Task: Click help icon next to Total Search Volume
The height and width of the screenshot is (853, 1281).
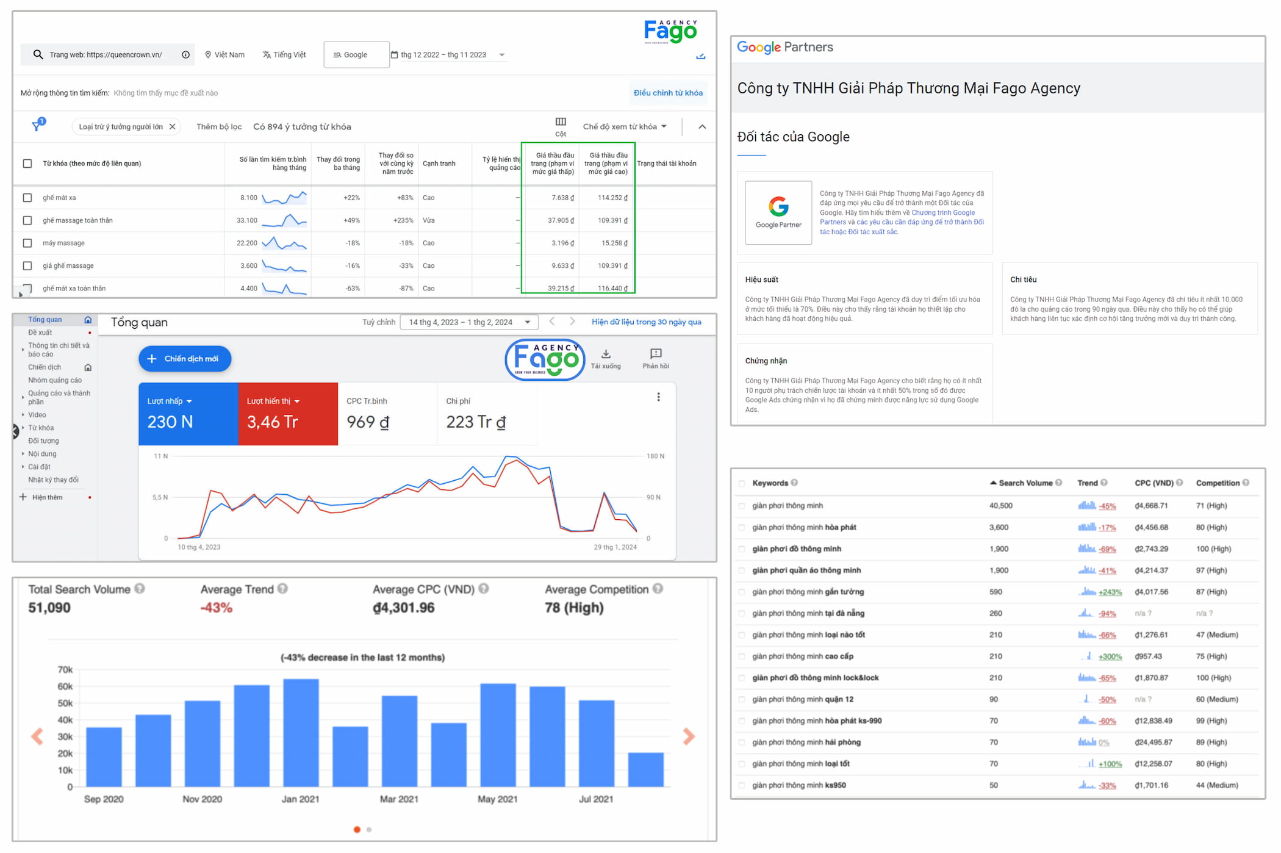Action: (140, 588)
